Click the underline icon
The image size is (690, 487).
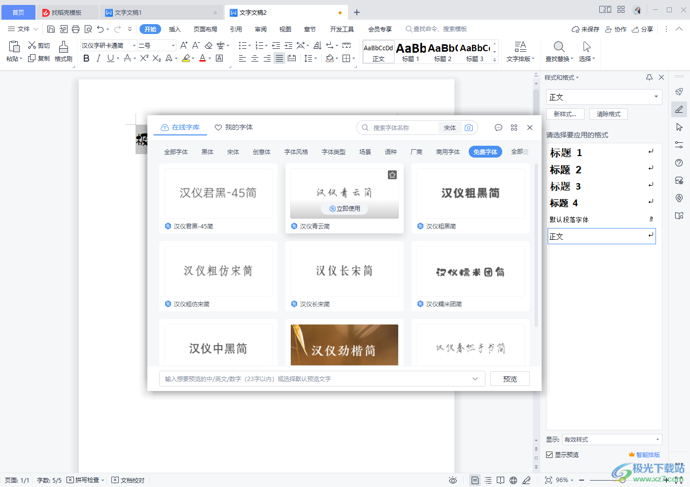110,58
